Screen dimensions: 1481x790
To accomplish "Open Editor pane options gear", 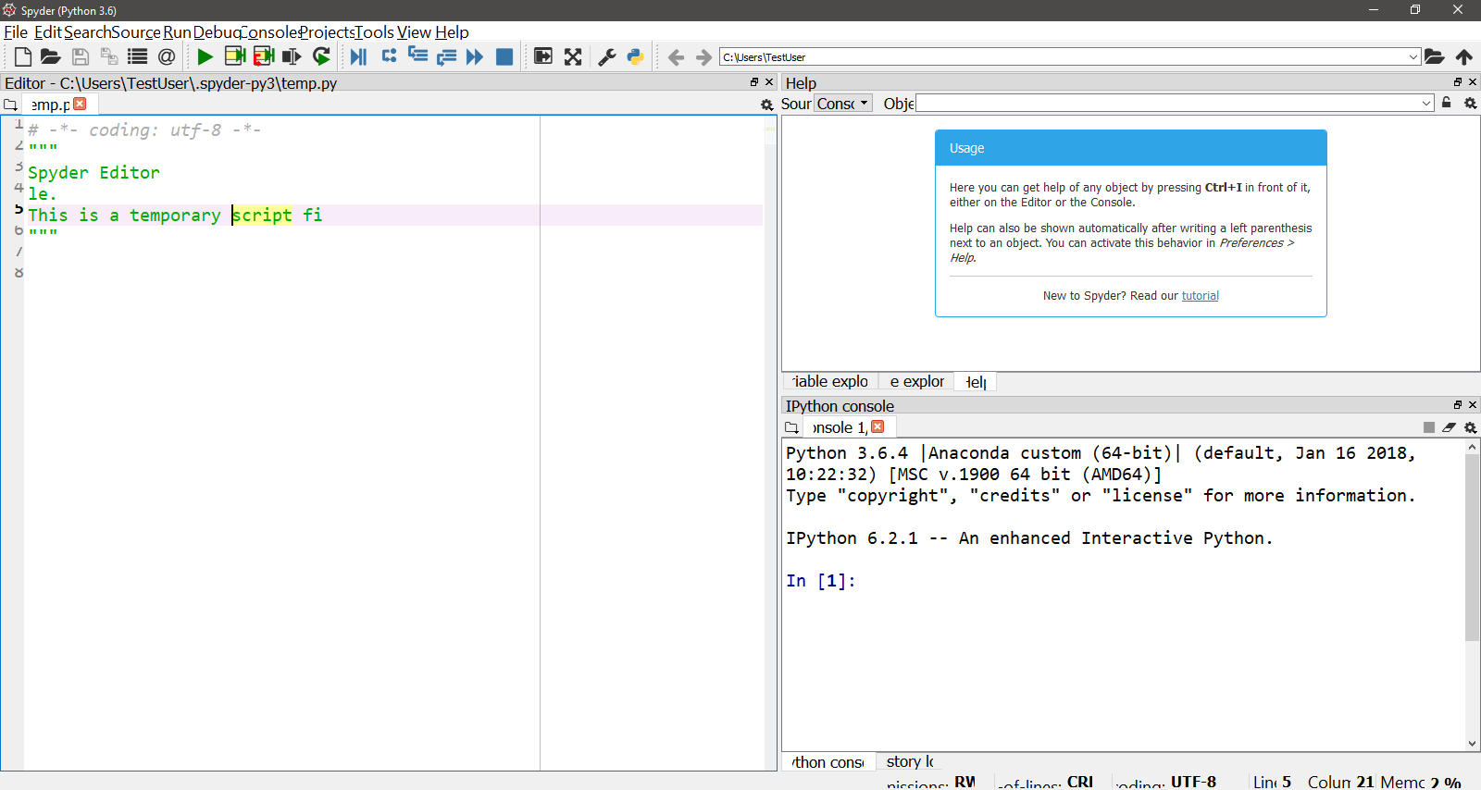I will (767, 105).
